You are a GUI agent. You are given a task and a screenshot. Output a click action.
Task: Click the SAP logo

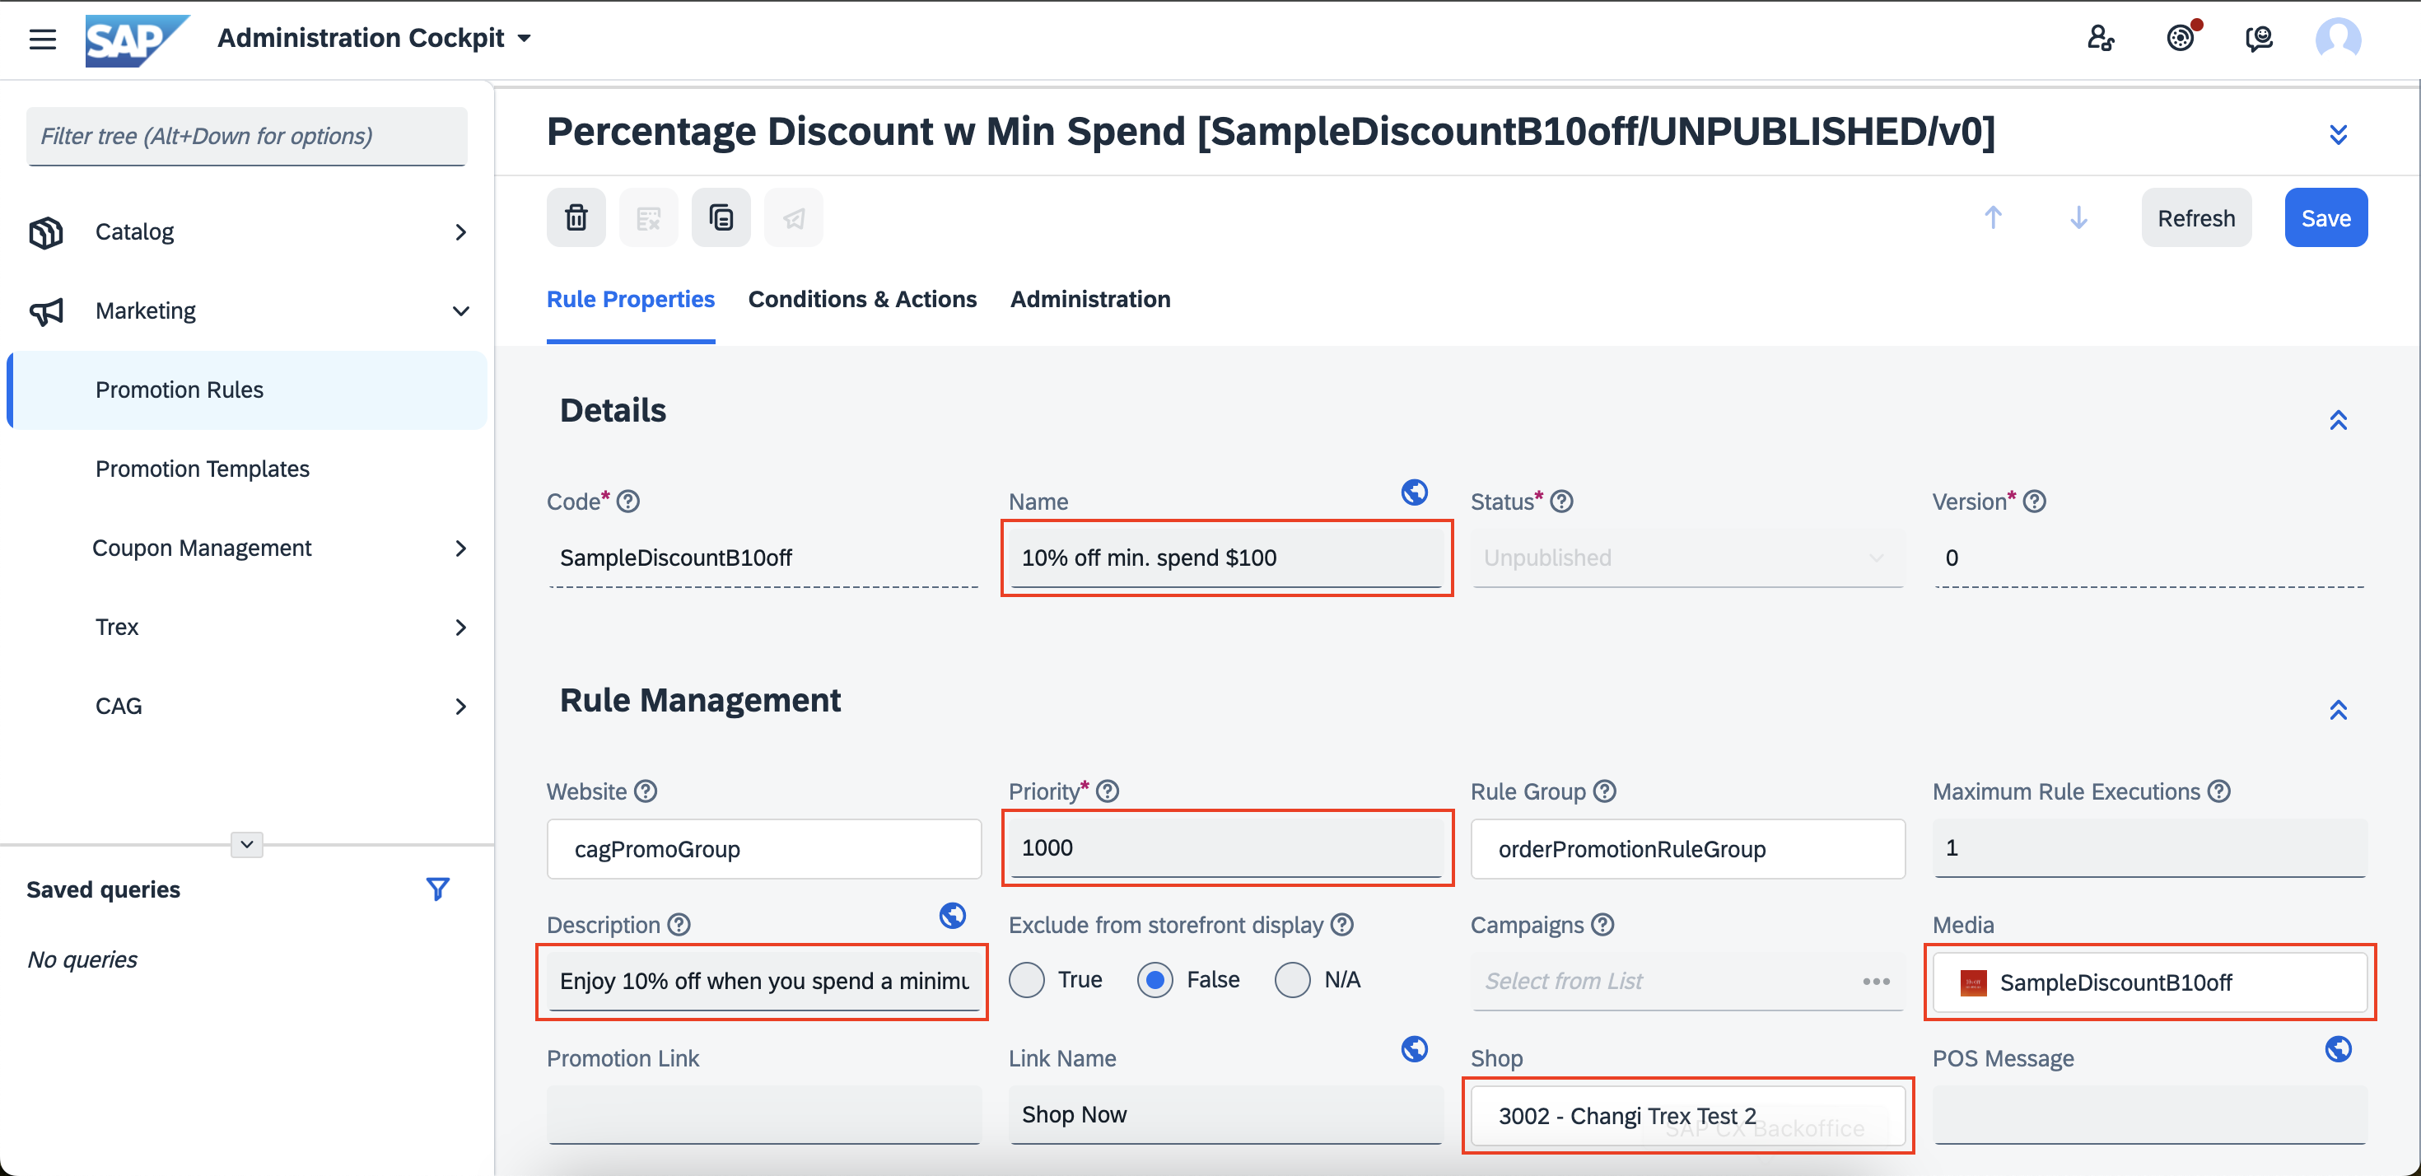tap(136, 40)
